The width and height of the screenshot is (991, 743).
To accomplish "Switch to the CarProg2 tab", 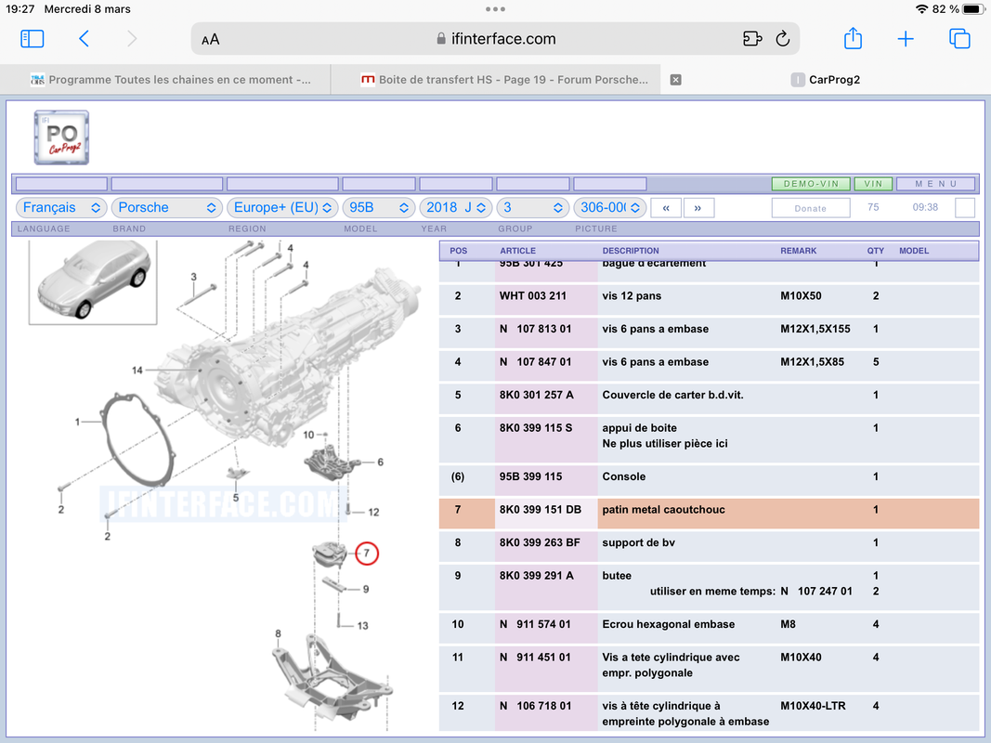I will click(826, 80).
